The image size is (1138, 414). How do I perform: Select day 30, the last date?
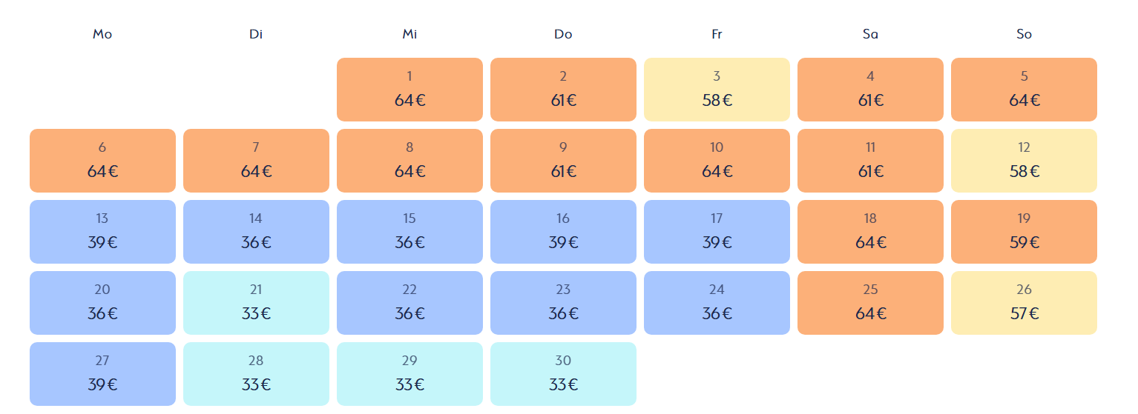(x=563, y=374)
